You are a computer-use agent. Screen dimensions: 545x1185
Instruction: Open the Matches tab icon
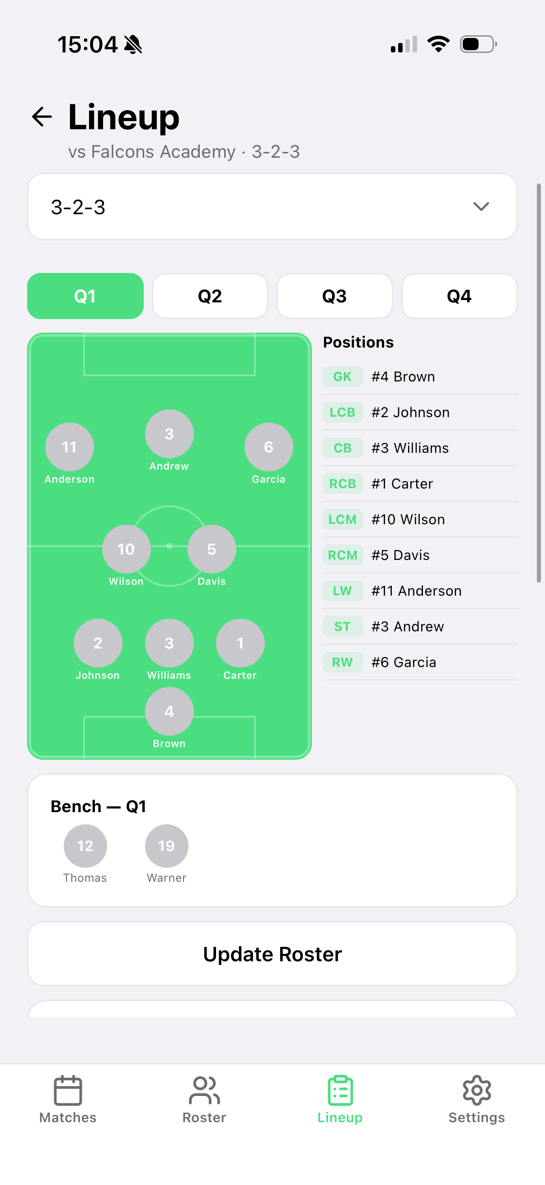click(68, 1090)
